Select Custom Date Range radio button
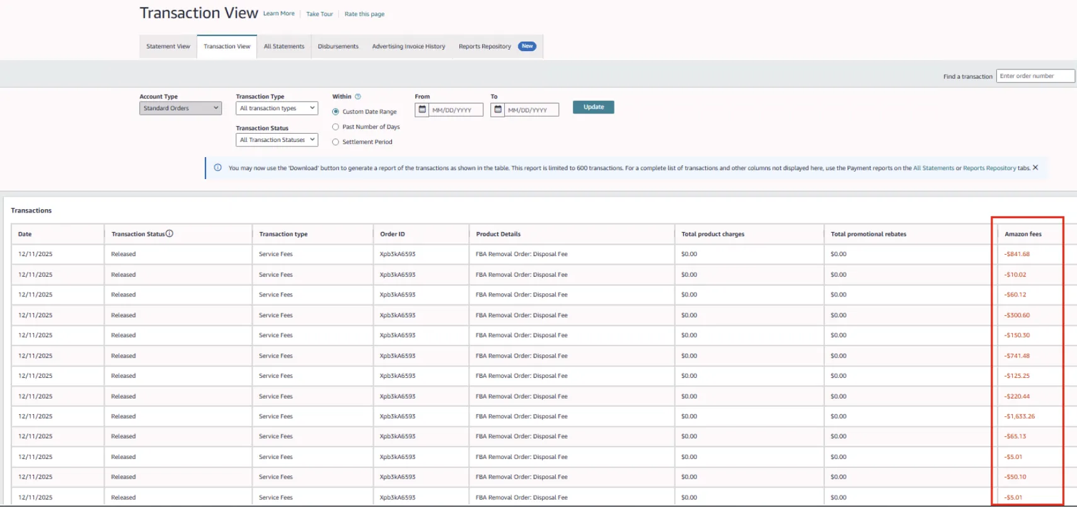The height and width of the screenshot is (507, 1077). click(x=336, y=112)
